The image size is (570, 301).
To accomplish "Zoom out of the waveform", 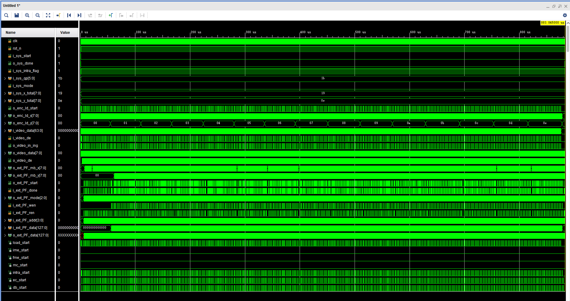I will pyautogui.click(x=38, y=15).
